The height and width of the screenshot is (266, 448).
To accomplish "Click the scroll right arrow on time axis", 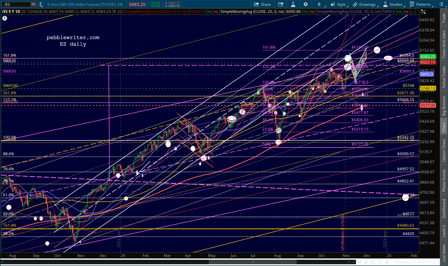I will click(x=354, y=262).
